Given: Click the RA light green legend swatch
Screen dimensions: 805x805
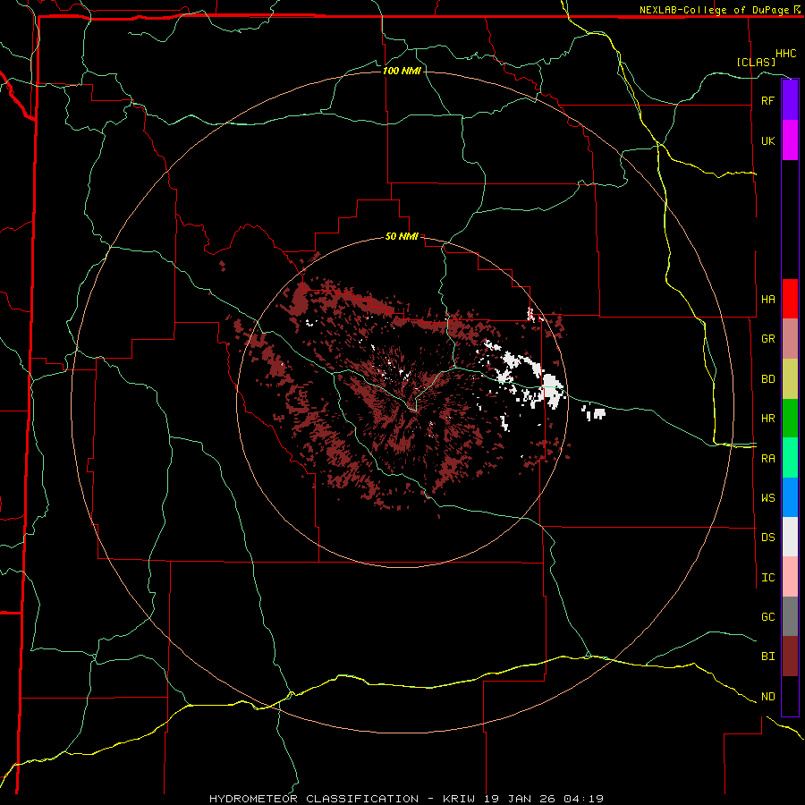Looking at the screenshot, I should pos(790,458).
